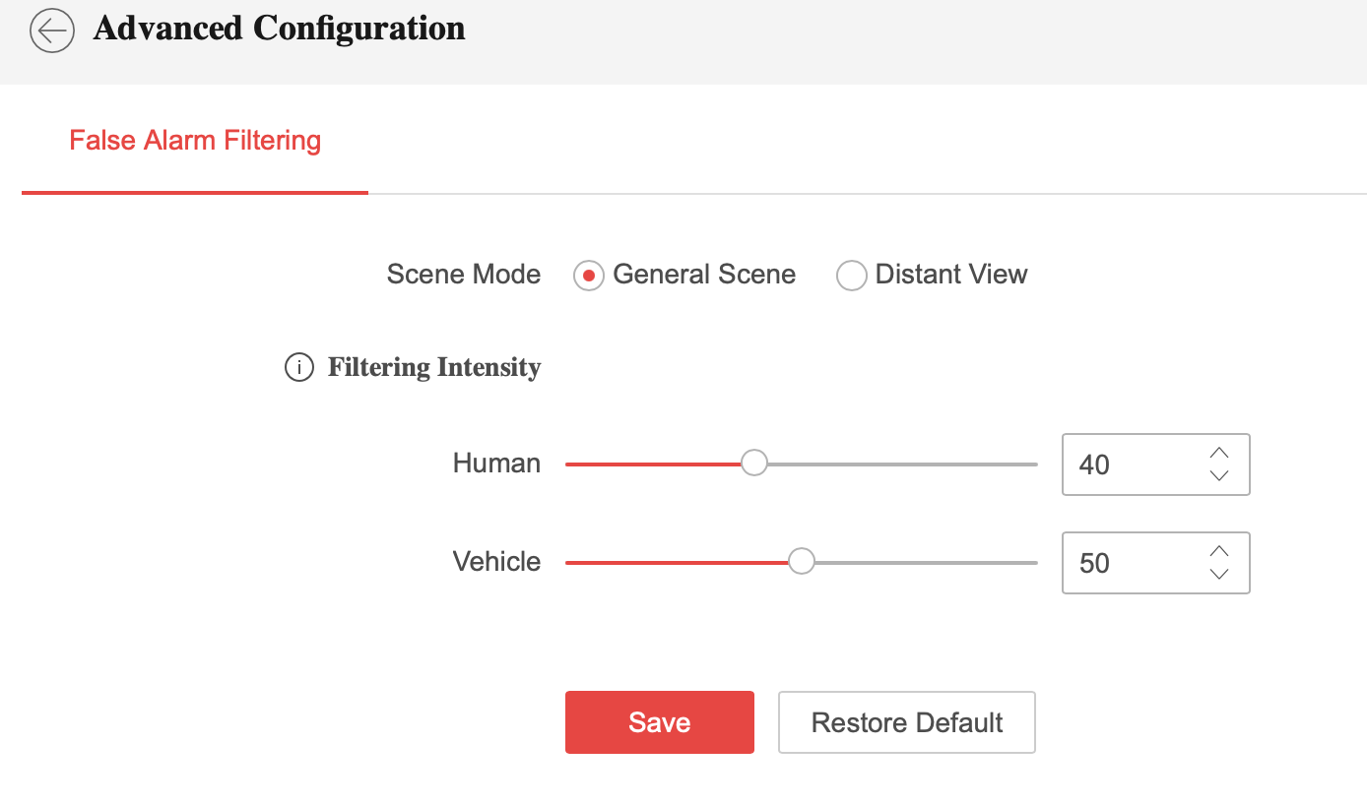Decrease Vehicle value with down arrow

pyautogui.click(x=1219, y=575)
